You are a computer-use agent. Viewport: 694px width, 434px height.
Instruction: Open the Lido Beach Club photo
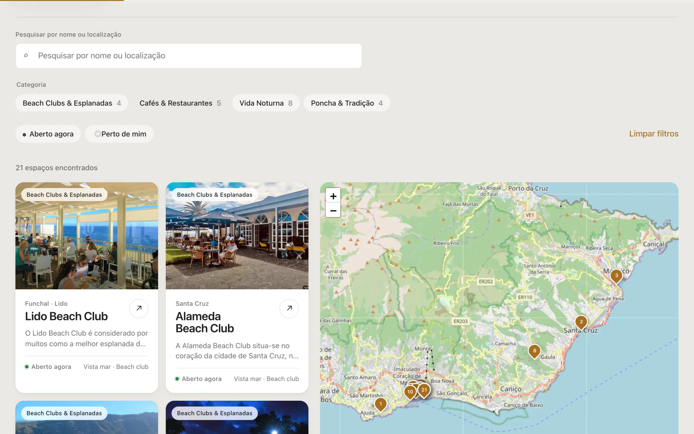click(87, 236)
